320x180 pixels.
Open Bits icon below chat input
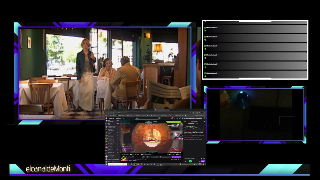click(185, 161)
